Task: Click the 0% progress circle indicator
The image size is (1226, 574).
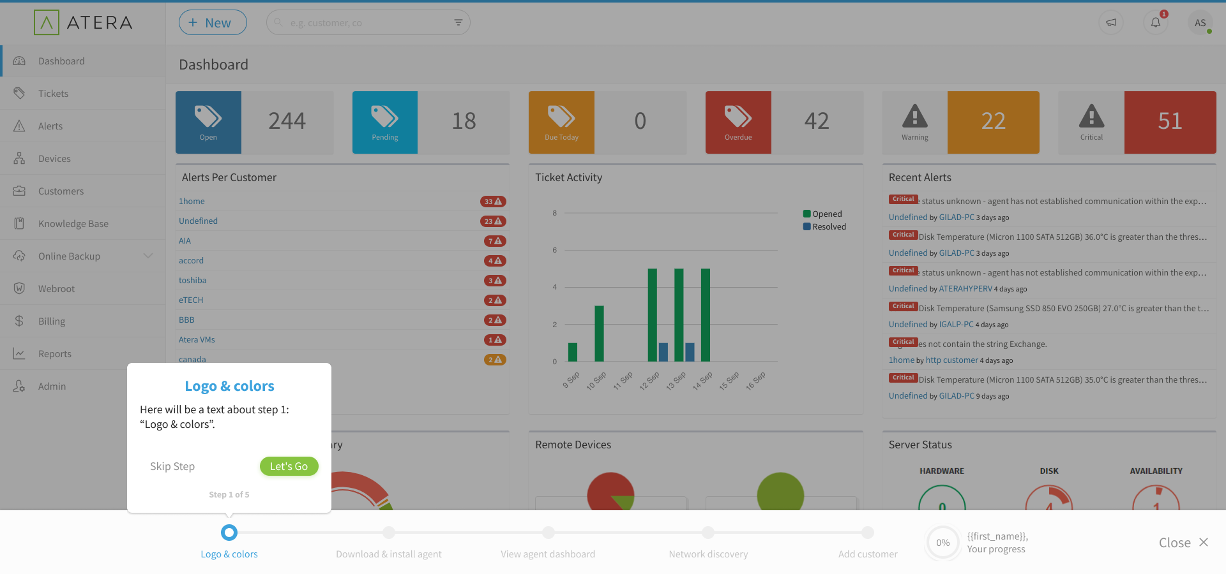Action: [x=942, y=543]
